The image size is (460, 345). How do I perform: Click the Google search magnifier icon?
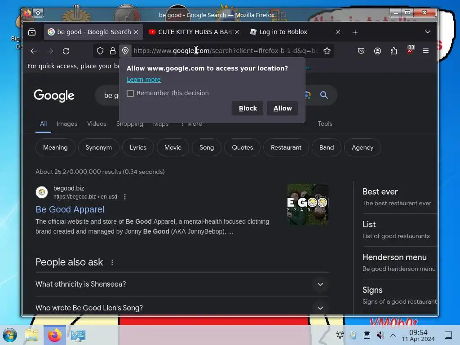coord(324,95)
